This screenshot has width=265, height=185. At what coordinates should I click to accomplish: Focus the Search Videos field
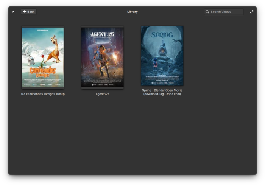(226, 12)
